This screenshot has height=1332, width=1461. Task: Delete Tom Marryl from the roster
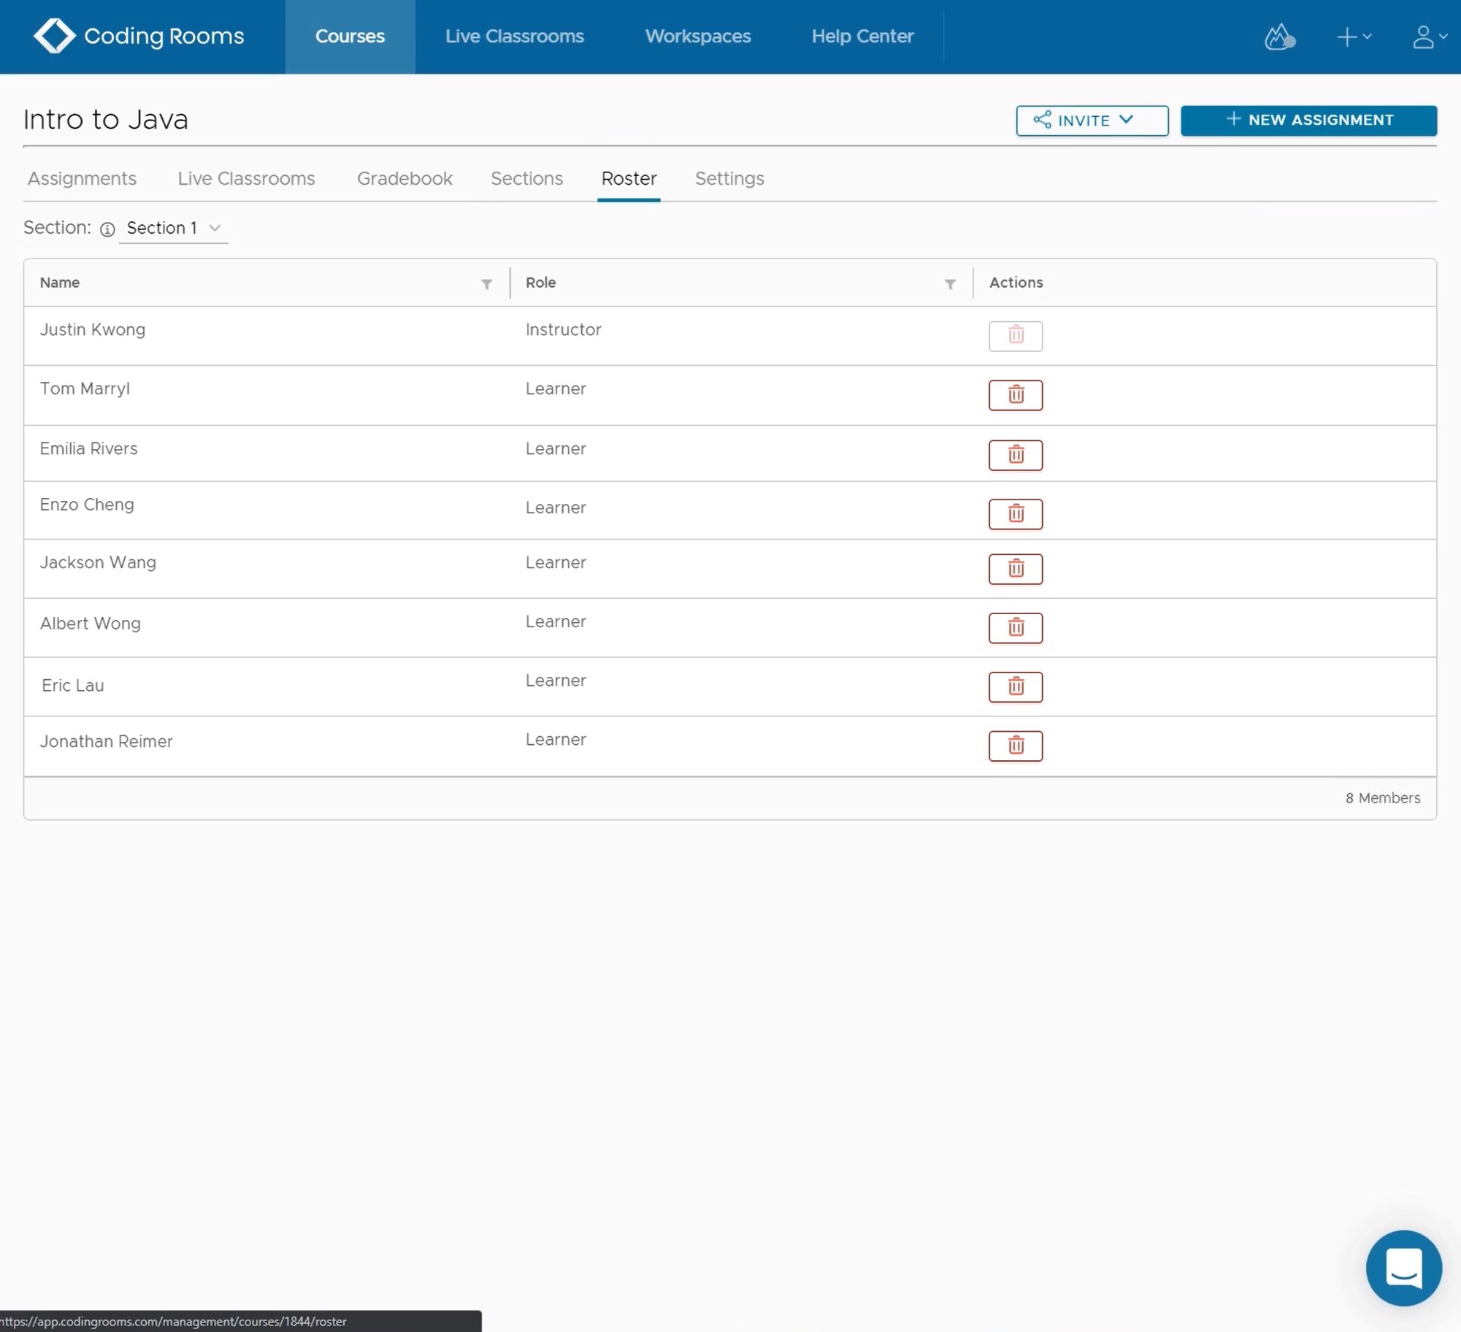(1015, 395)
